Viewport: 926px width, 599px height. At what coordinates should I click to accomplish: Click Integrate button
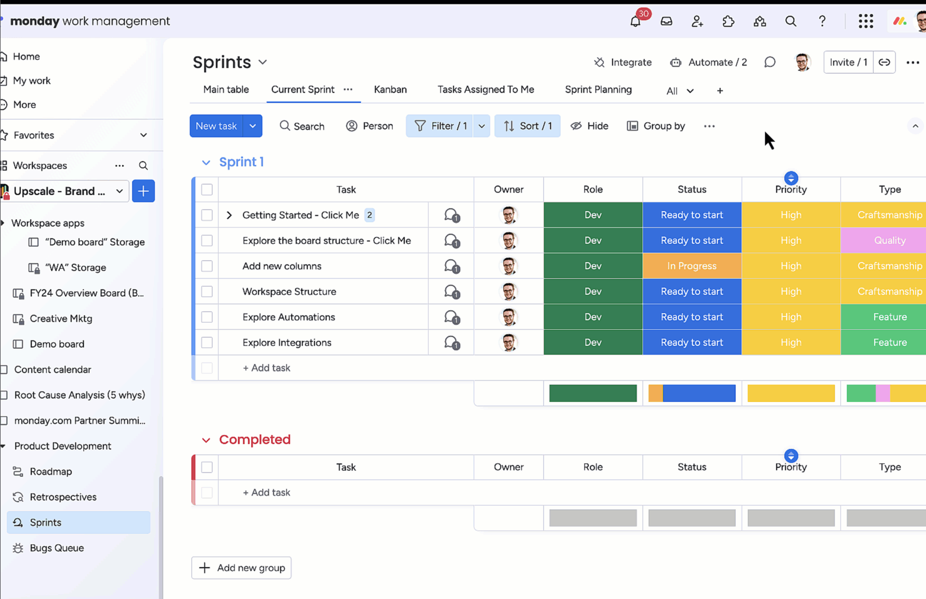pos(623,62)
